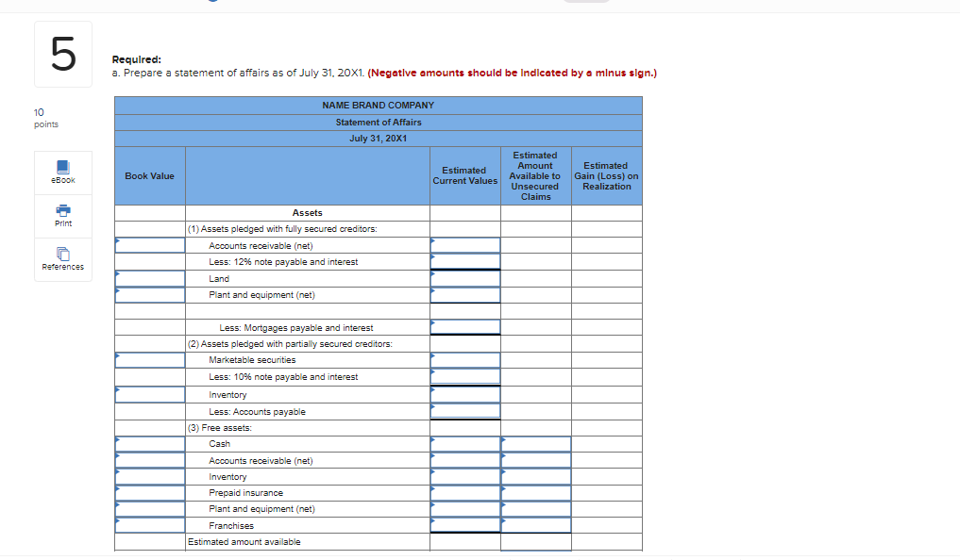Viewport: 960px width, 560px height.
Task: Click the question number 5 box
Action: [63, 55]
